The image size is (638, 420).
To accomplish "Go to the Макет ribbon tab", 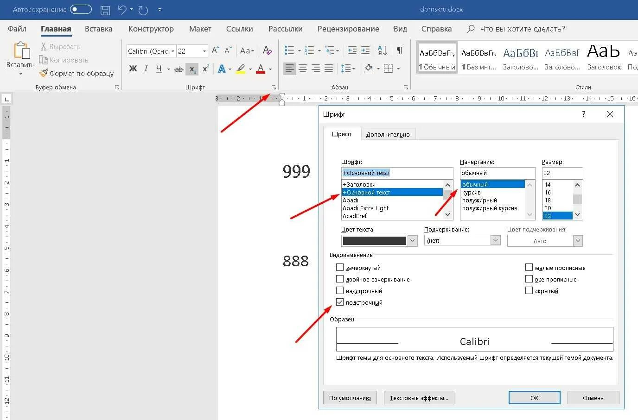I will pos(200,29).
